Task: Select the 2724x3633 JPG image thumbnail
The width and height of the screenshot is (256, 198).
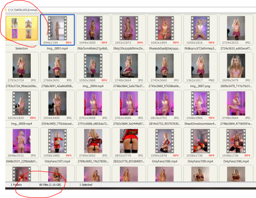Action: click(x=236, y=28)
